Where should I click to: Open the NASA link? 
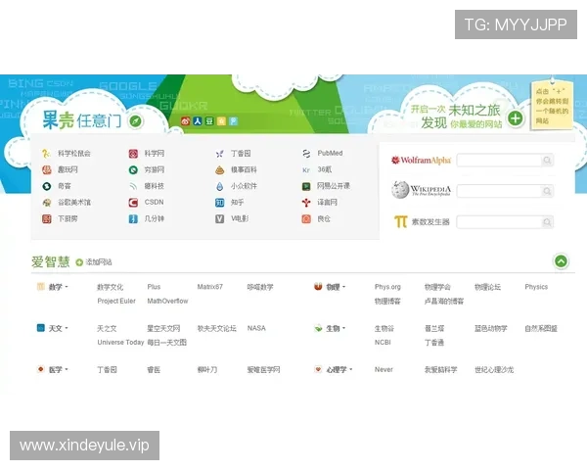[x=256, y=328]
